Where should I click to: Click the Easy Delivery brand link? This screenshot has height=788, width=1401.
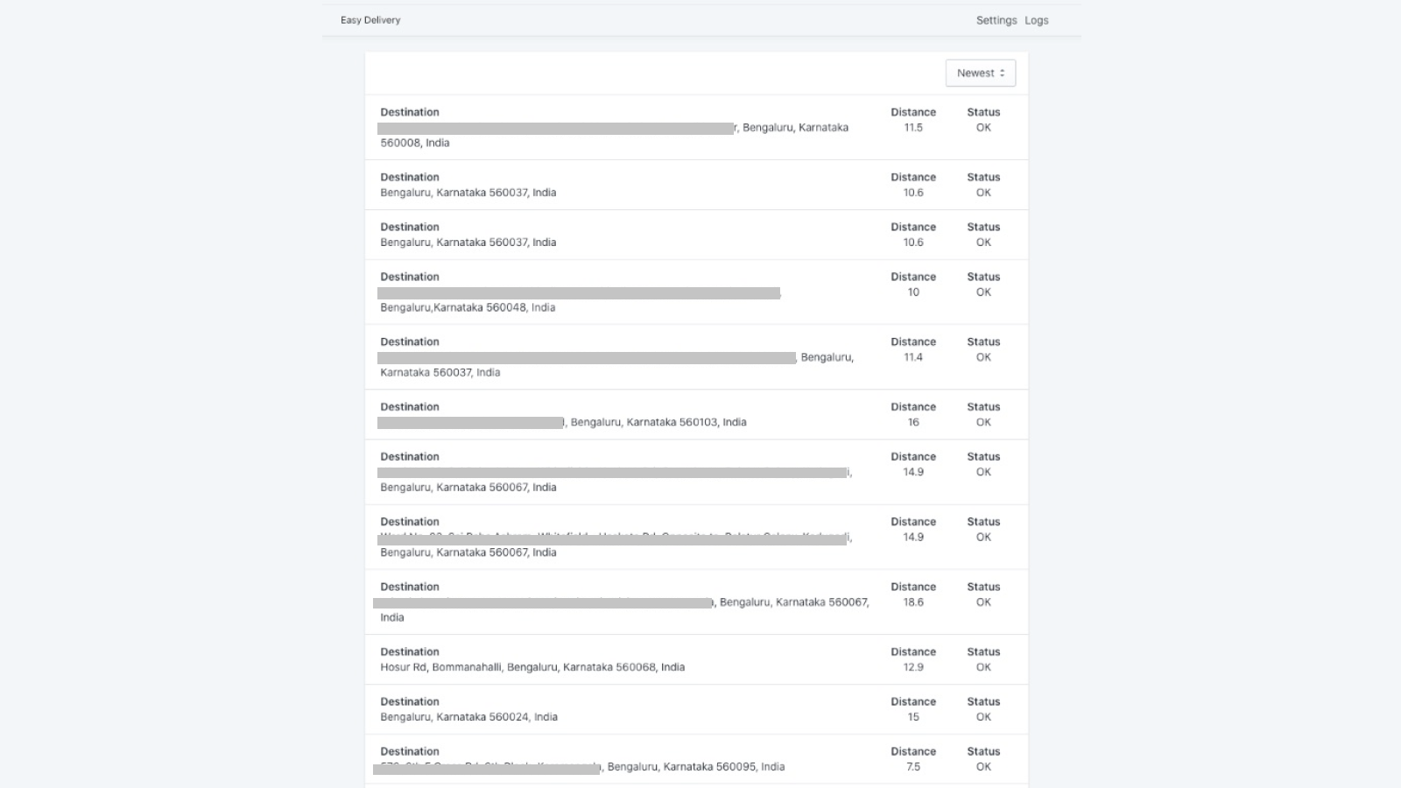[x=370, y=19]
